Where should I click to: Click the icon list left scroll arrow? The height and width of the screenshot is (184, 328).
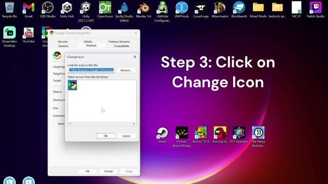pos(70,124)
